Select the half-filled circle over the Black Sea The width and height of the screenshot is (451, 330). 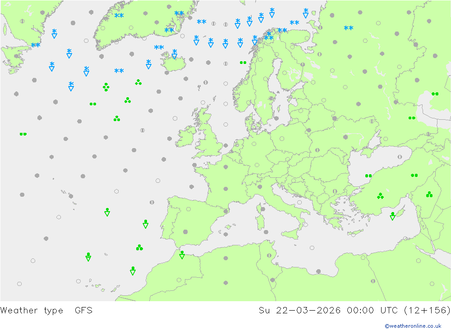click(400, 157)
